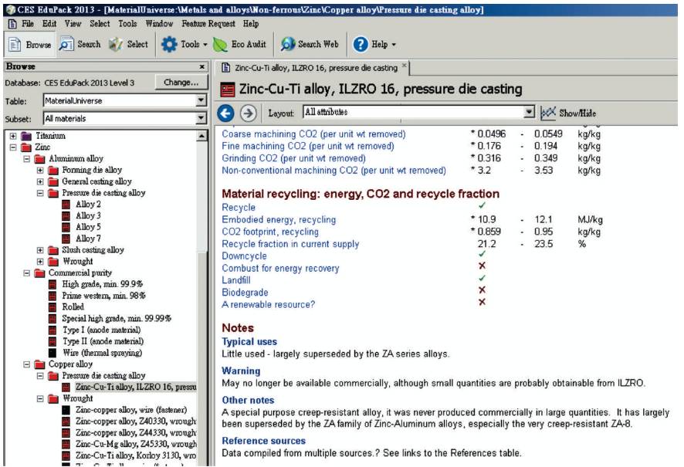Launch the Eco Audit tool
684x467 pixels.
click(x=239, y=45)
